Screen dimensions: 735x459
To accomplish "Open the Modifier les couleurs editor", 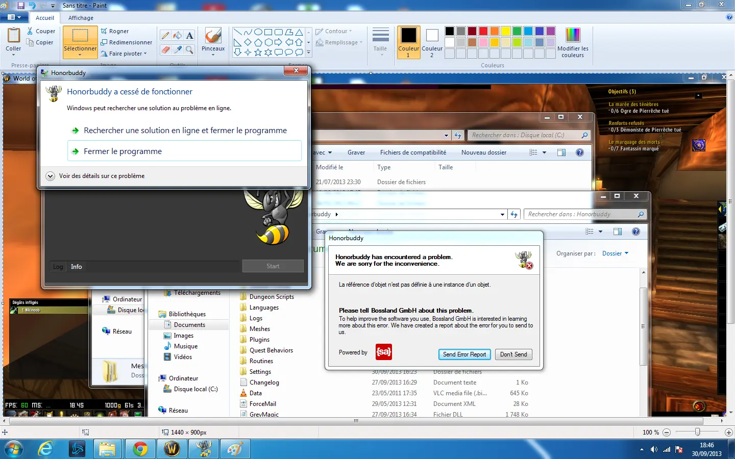I will coord(573,42).
